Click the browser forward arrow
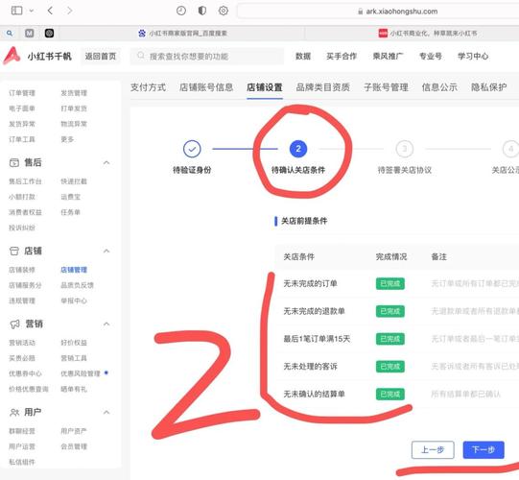519x480 pixels. click(x=69, y=11)
